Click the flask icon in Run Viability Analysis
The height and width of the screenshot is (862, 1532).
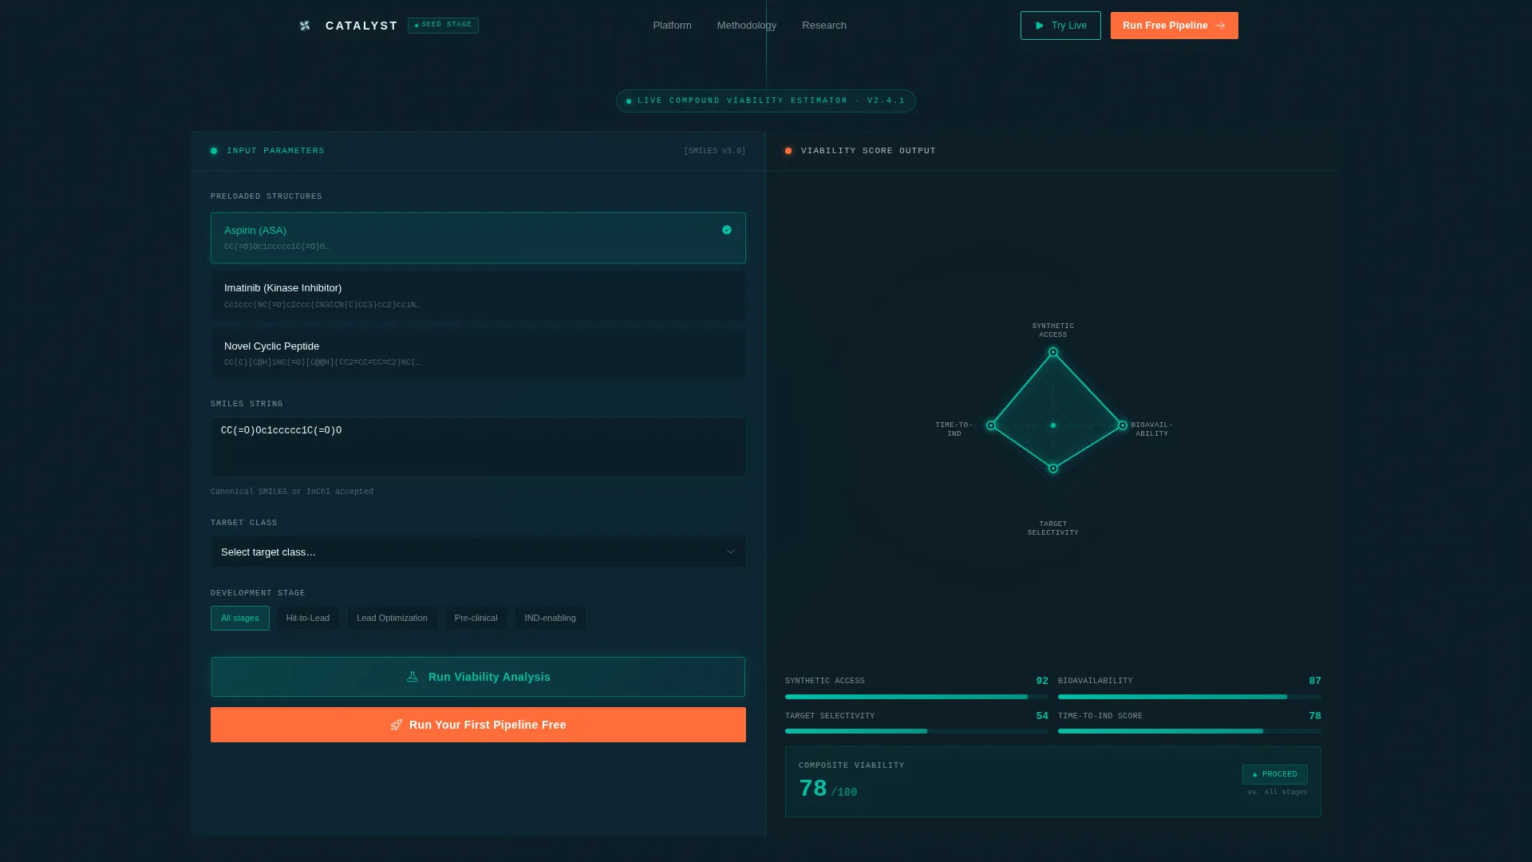click(x=413, y=677)
